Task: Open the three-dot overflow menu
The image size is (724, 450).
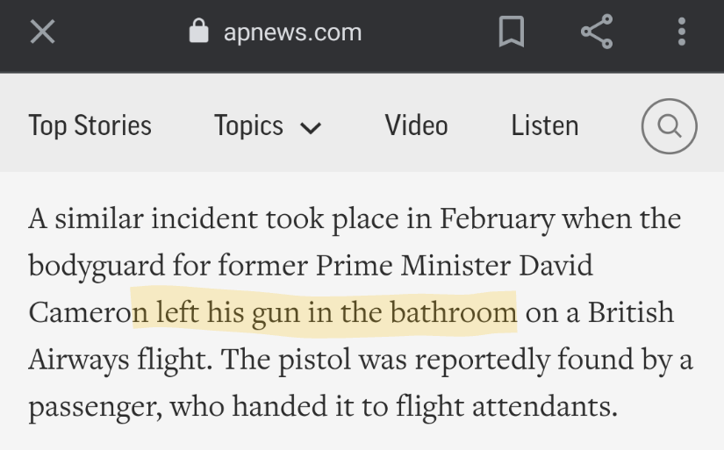Action: tap(682, 33)
